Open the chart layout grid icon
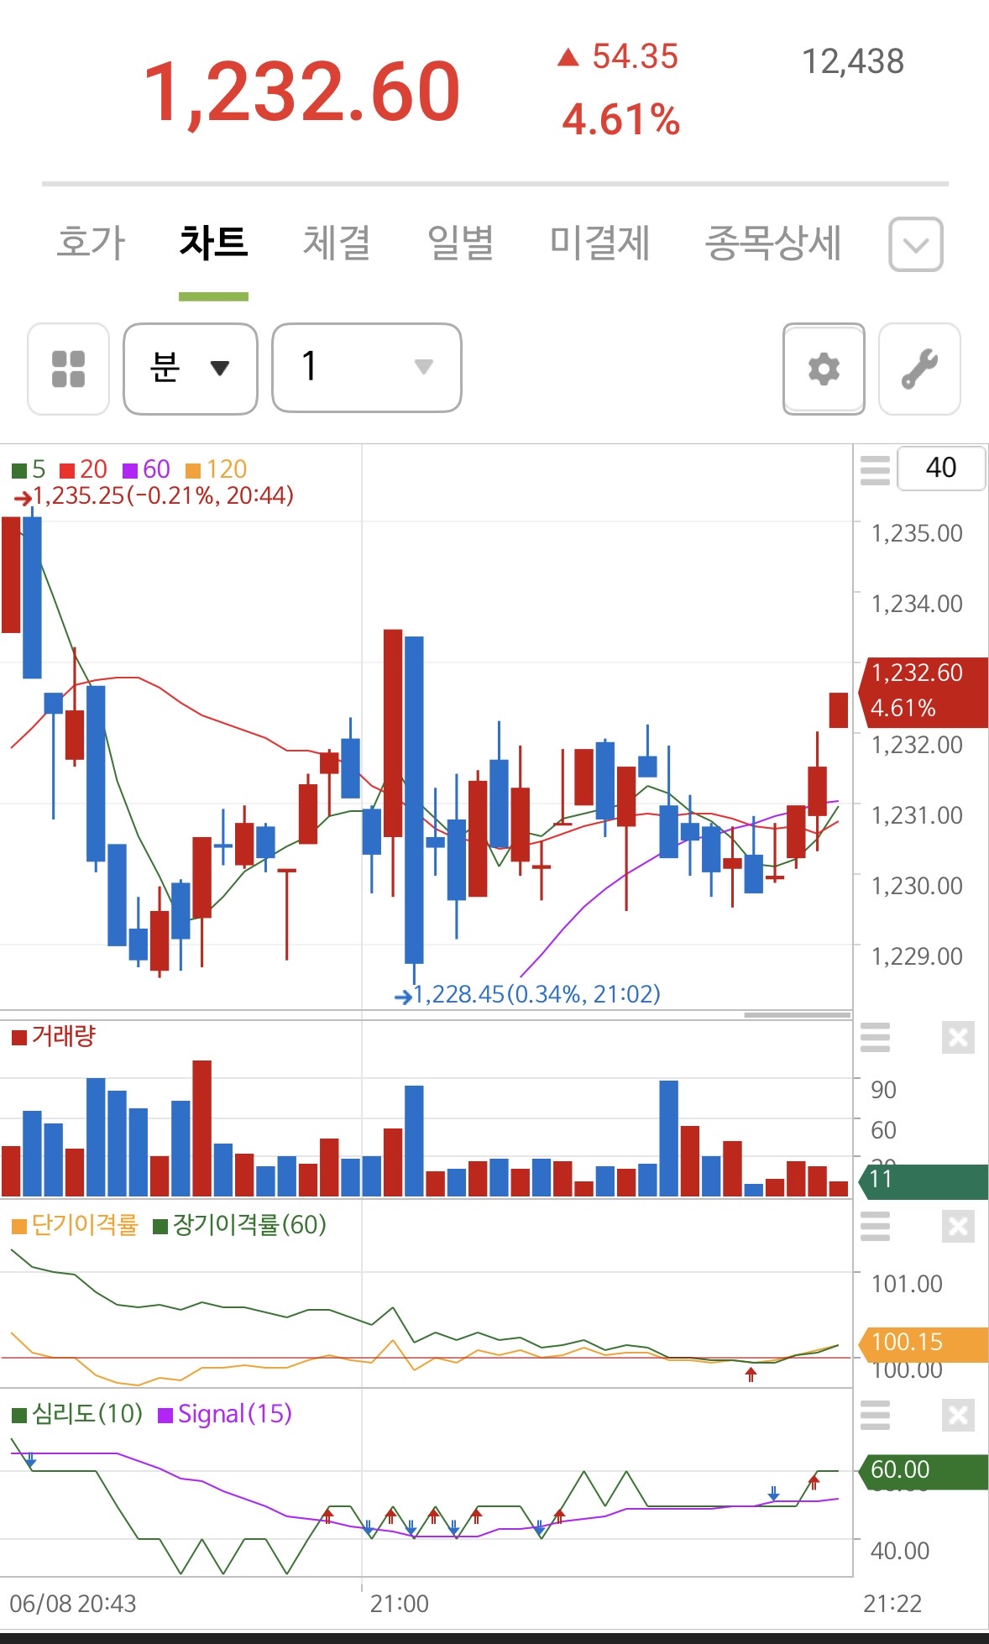The width and height of the screenshot is (989, 1644). coord(68,369)
